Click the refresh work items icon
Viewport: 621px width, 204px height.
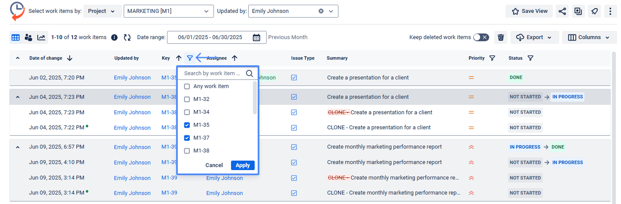tap(127, 37)
